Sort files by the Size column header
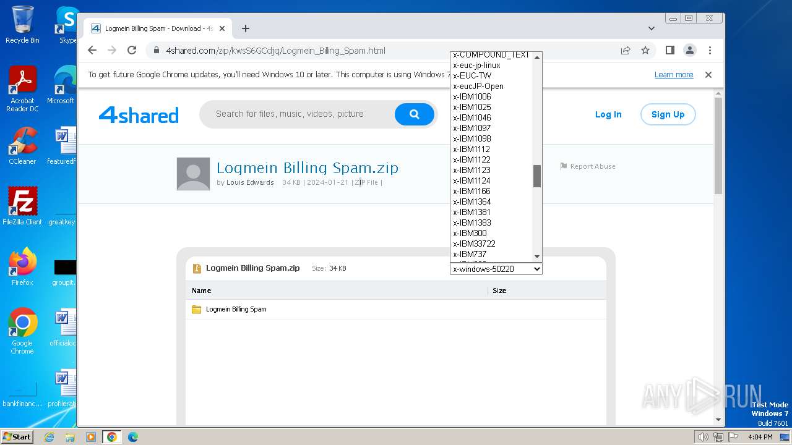The image size is (792, 445). pyautogui.click(x=499, y=290)
